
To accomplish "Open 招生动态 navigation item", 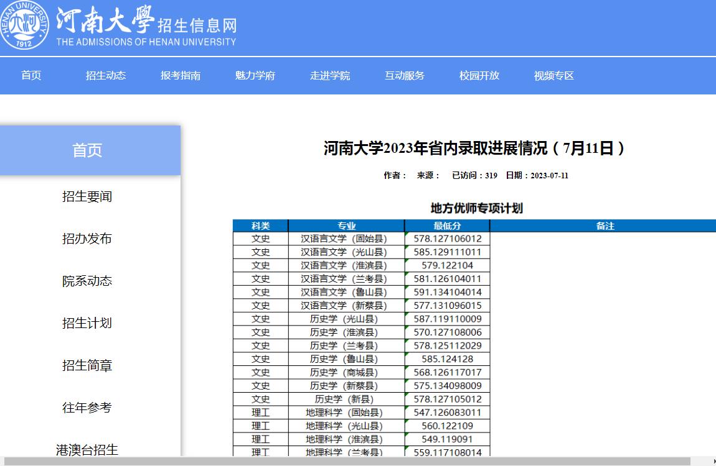I will pyautogui.click(x=105, y=76).
